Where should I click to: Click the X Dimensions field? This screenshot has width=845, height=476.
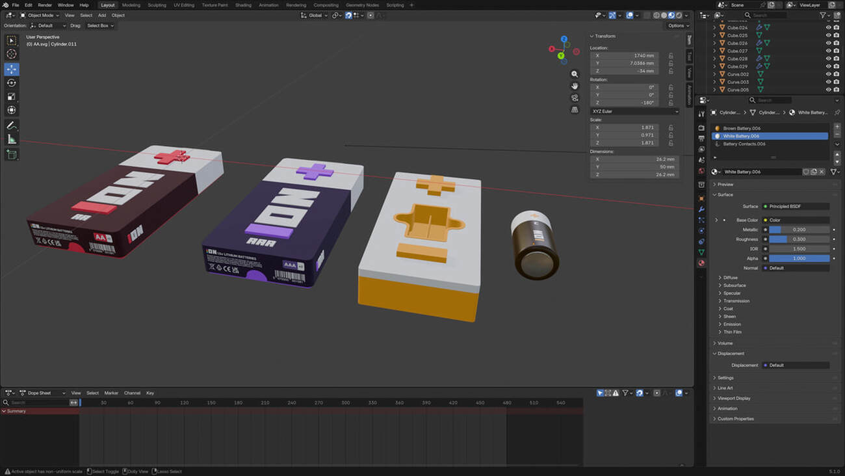tap(634, 159)
